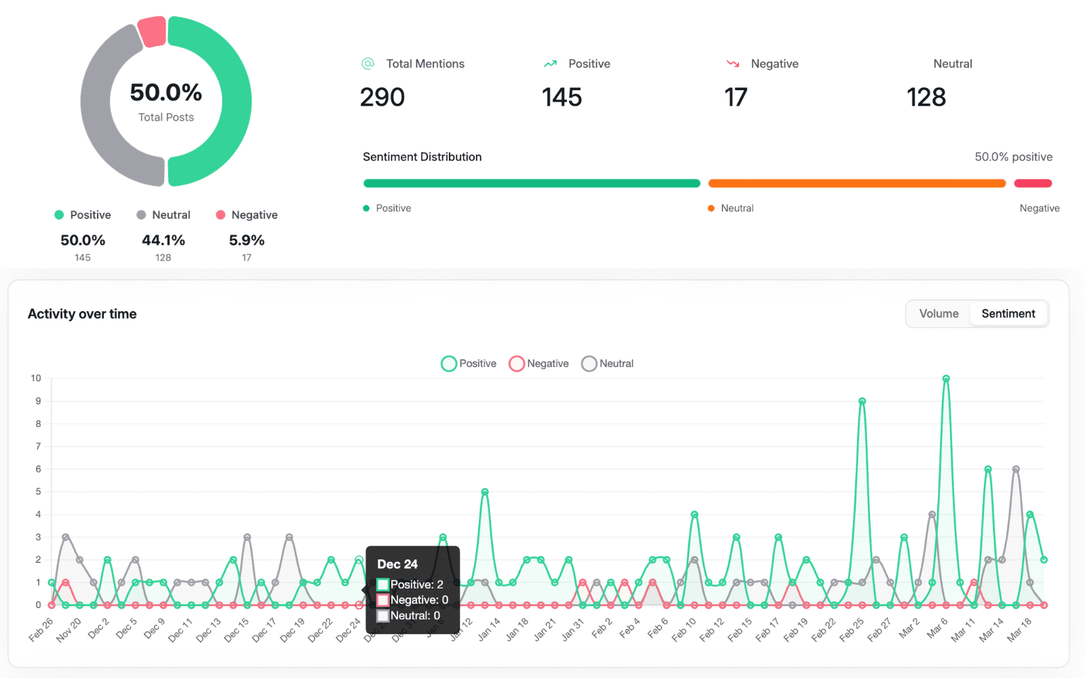The height and width of the screenshot is (678, 1085).
Task: Click the Activity over time title
Action: [x=82, y=314]
